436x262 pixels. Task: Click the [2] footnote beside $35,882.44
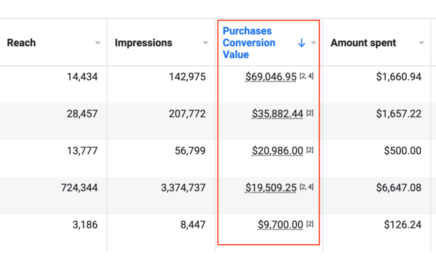point(310,113)
